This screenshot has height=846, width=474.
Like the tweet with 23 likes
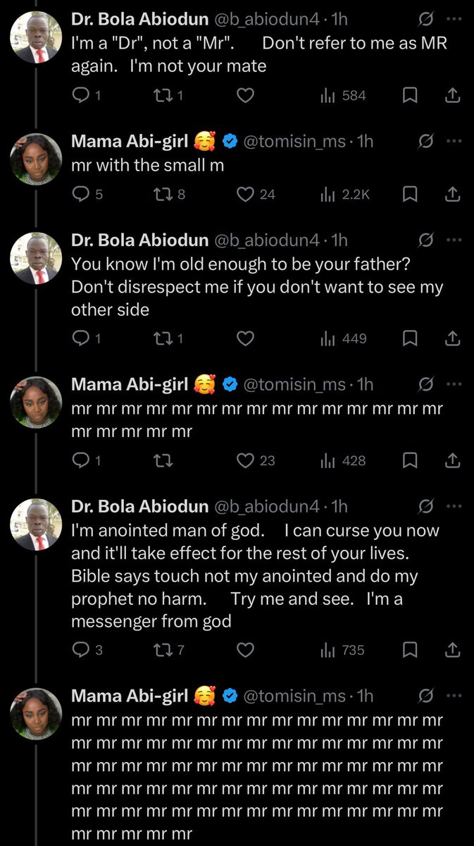click(245, 460)
